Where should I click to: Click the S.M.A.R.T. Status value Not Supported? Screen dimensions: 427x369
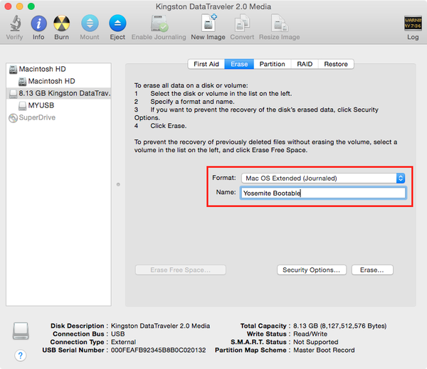pyautogui.click(x=315, y=342)
